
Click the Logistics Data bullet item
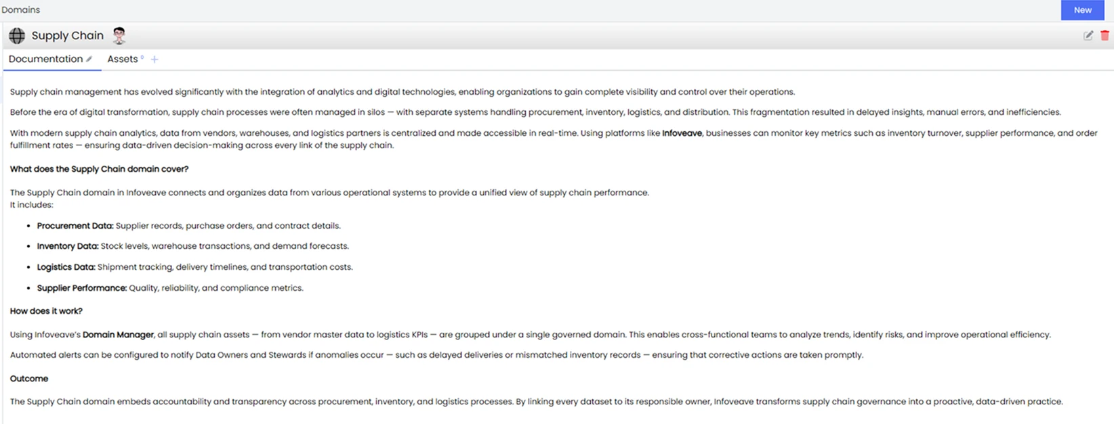(66, 267)
